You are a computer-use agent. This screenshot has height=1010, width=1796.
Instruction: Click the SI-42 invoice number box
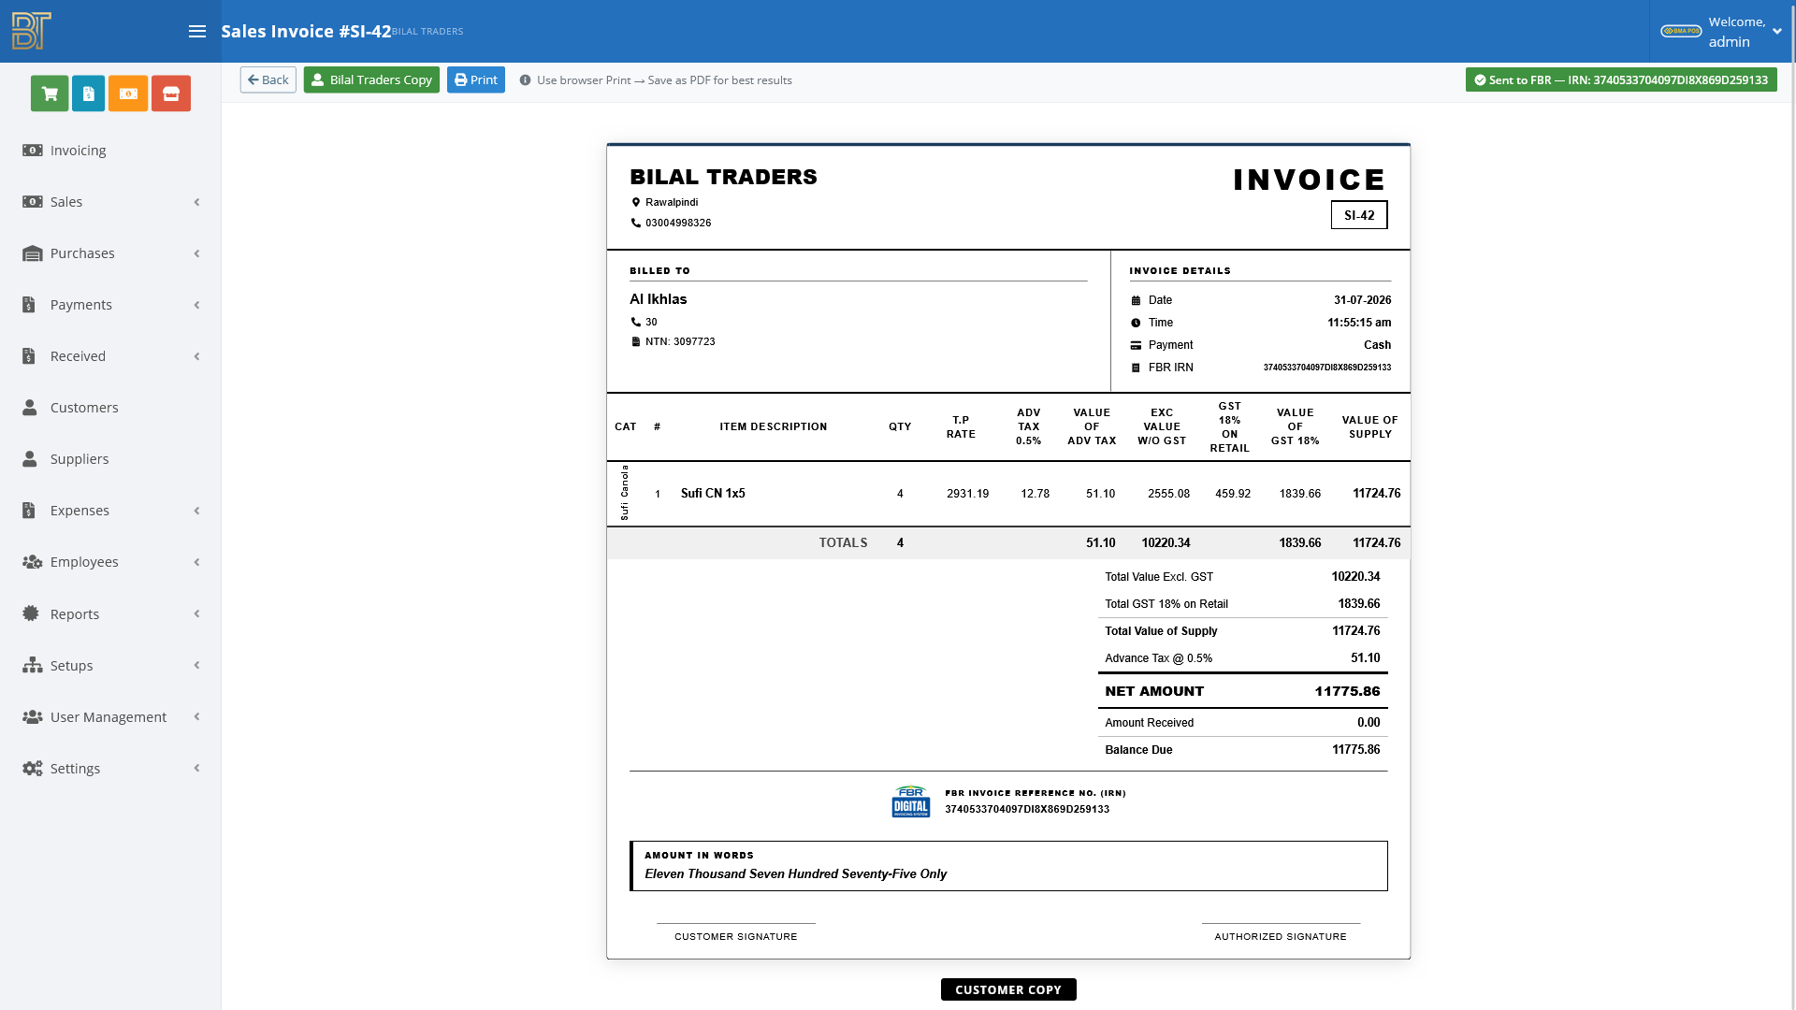tap(1359, 215)
